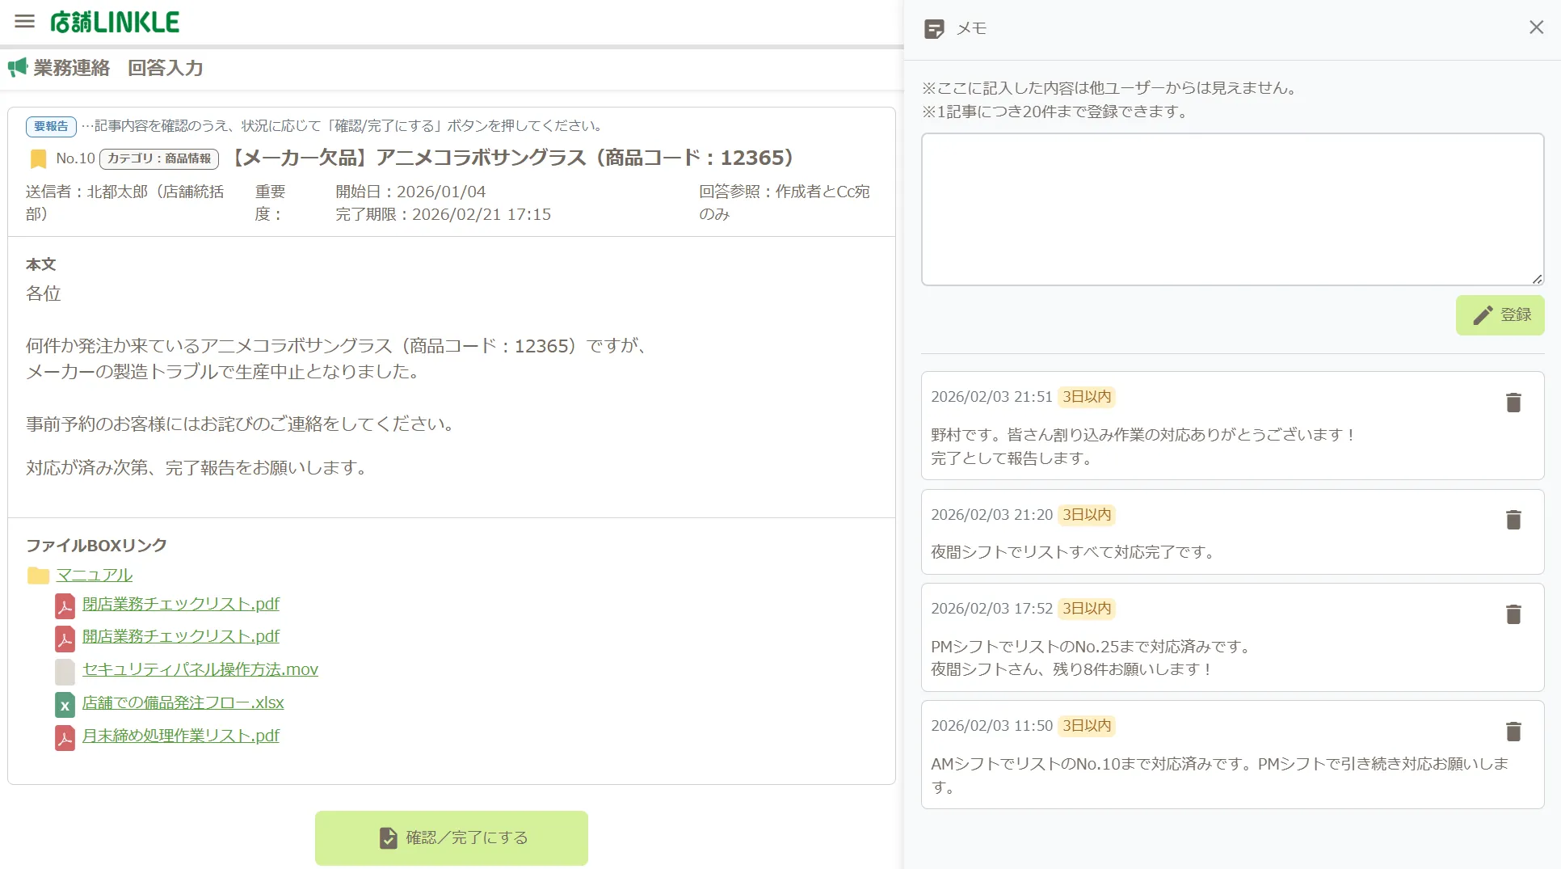The image size is (1561, 869).
Task: Select the 回答入力 menu item
Action: click(x=165, y=68)
